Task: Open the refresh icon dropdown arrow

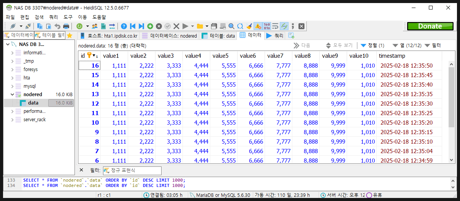Action: click(x=87, y=26)
